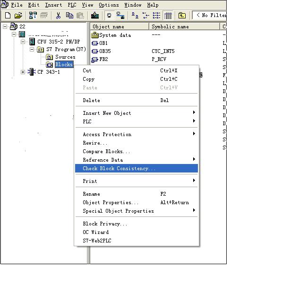Click the Sources folder icon
This screenshot has height=302, width=299.
(x=50, y=57)
